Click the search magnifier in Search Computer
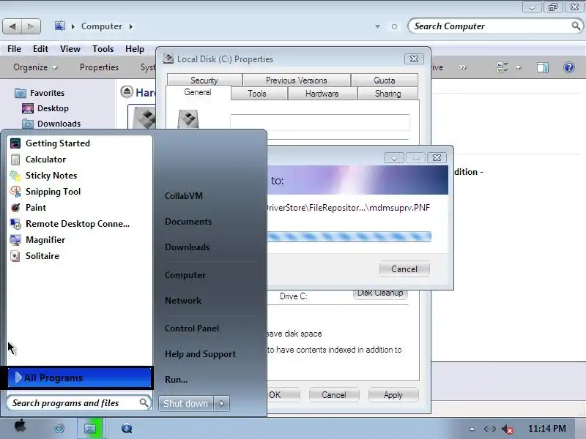 [576, 26]
